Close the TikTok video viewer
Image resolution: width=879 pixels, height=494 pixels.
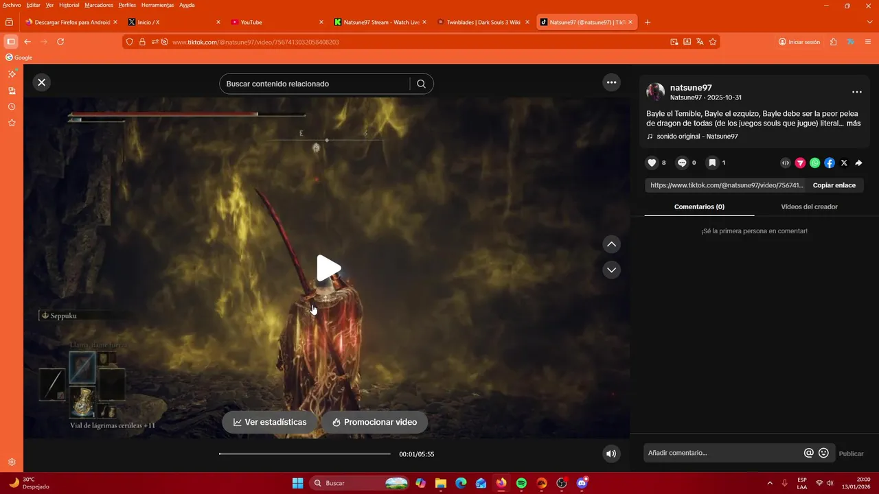coord(41,82)
